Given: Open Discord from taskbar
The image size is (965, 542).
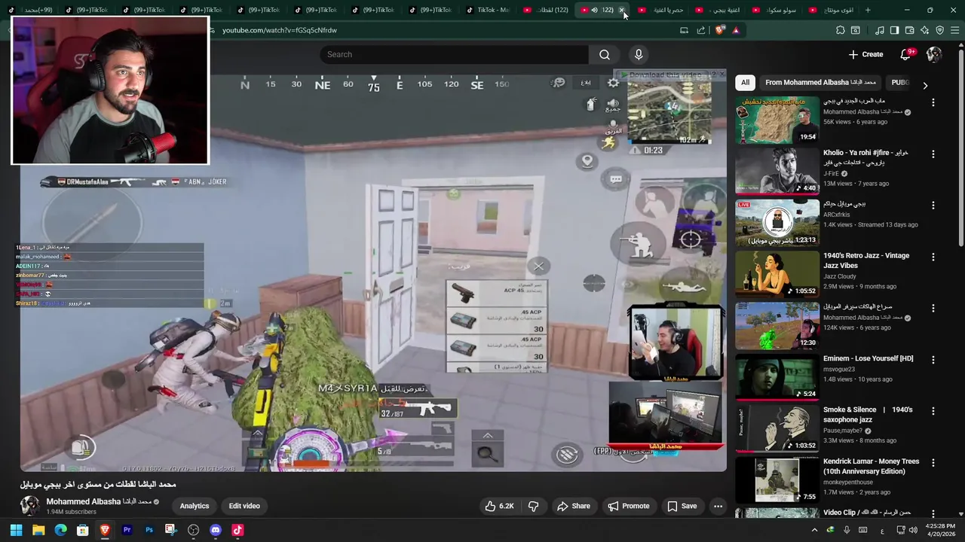Looking at the screenshot, I should (216, 530).
